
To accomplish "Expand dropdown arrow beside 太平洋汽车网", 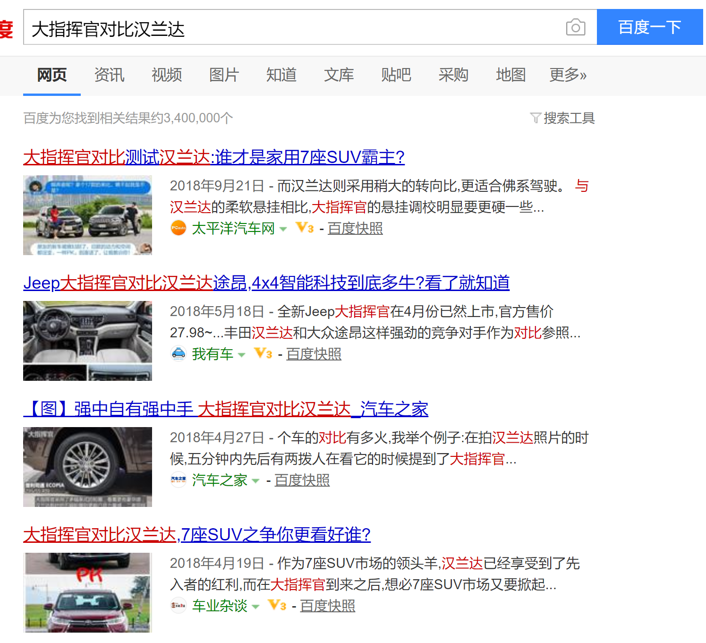I will click(283, 229).
